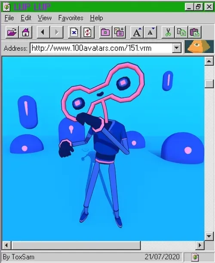Open the Help menu
Image resolution: width=215 pixels, height=263 pixels.
96,18
